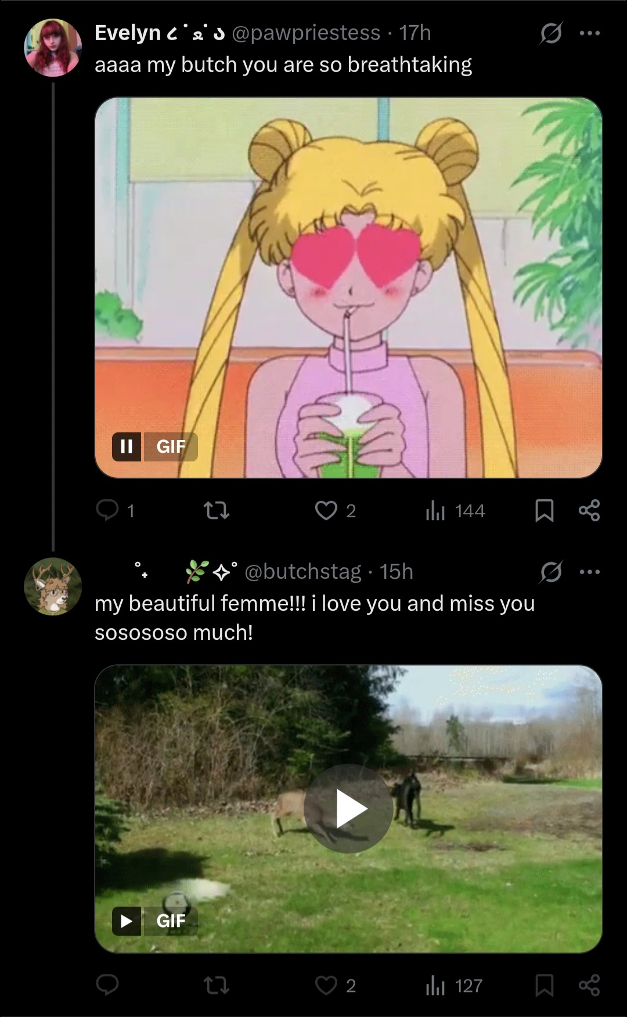
Task: Bookmark Evelyn's tweet
Action: (544, 511)
